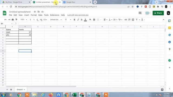Open Tasks in side panel
Image resolution: width=173 pixels, height=97 pixels.
(169, 35)
